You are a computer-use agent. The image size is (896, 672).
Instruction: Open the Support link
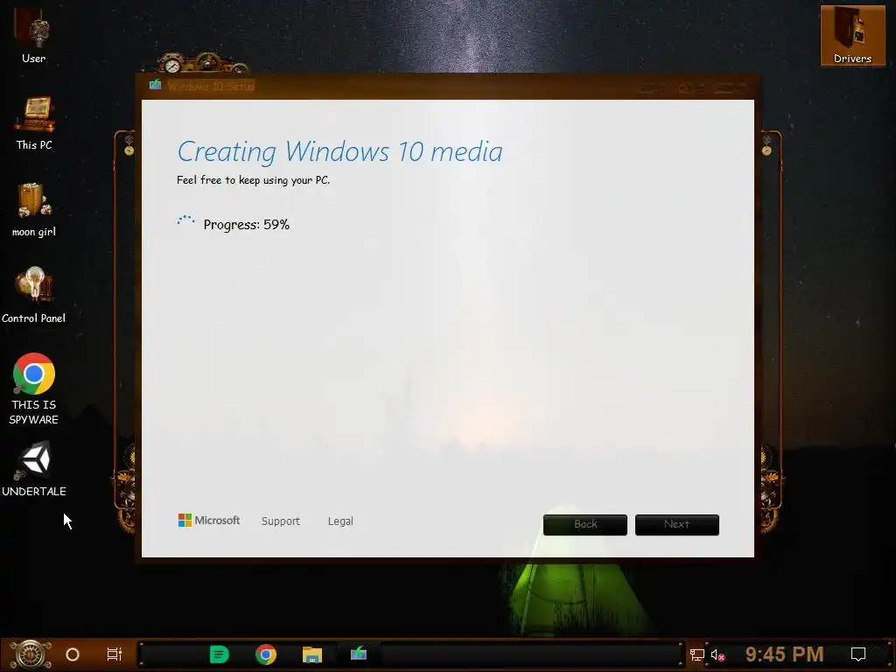click(281, 521)
